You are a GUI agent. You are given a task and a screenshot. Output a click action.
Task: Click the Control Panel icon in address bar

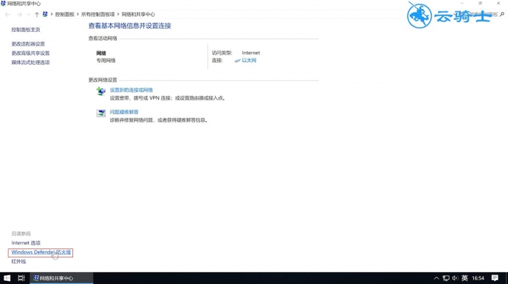pos(45,14)
